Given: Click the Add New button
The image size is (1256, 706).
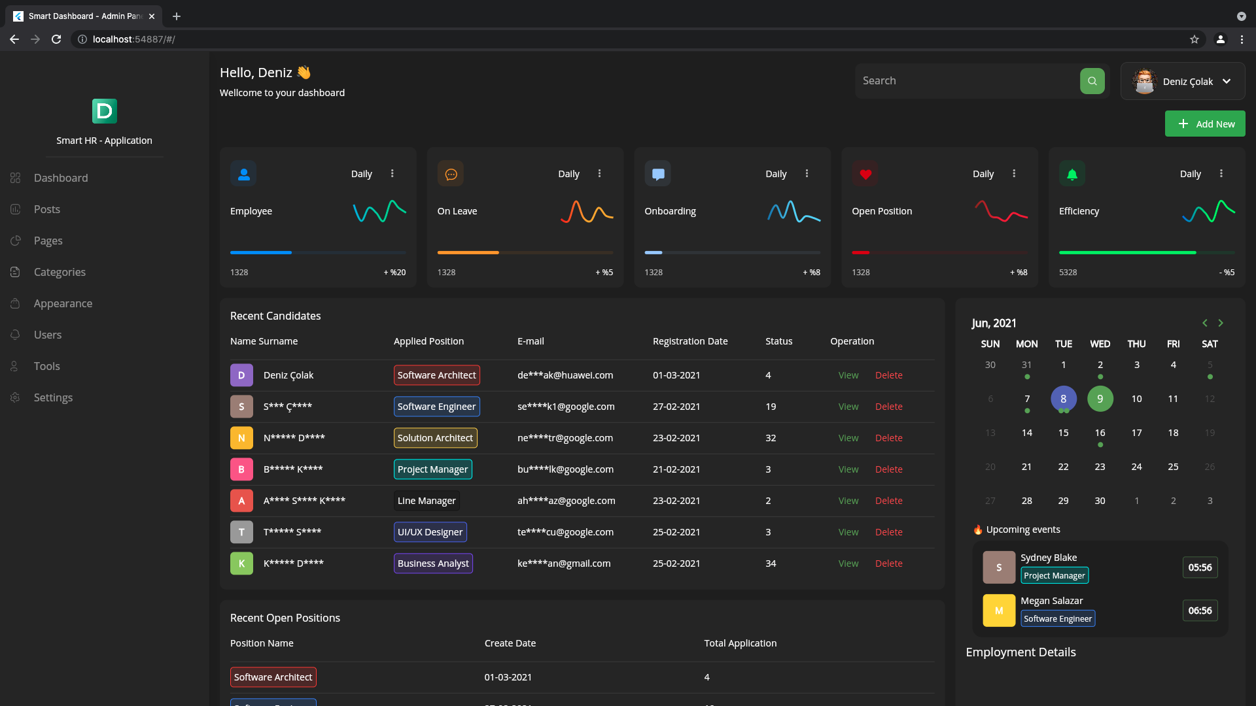Looking at the screenshot, I should [1205, 124].
